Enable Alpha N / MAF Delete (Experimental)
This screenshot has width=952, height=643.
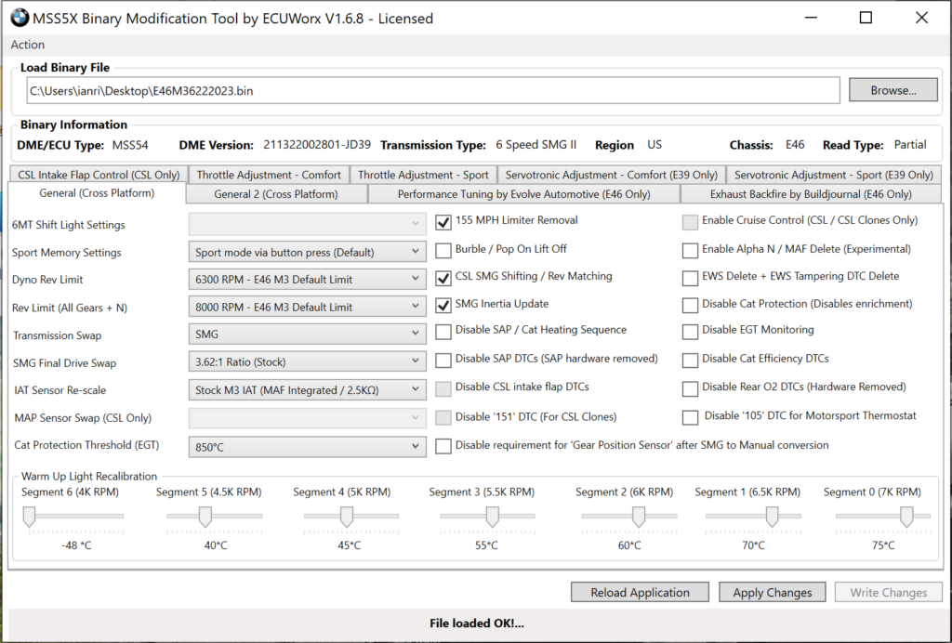tap(690, 250)
